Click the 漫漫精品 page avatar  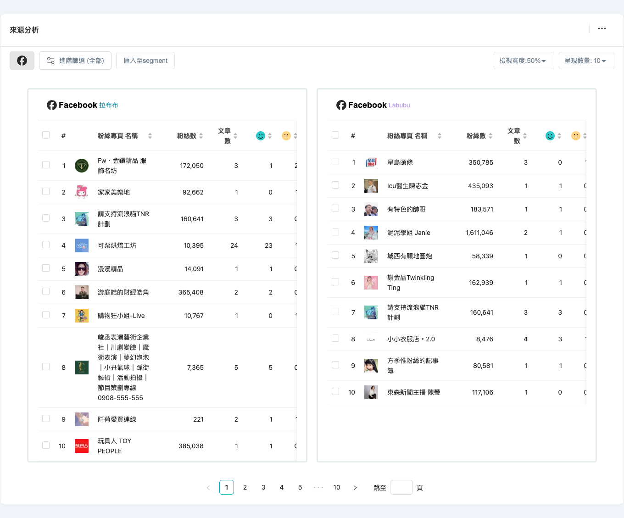(x=82, y=269)
